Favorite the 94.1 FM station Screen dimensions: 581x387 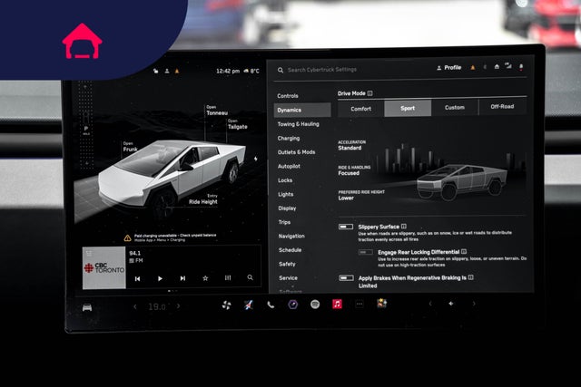pyautogui.click(x=205, y=278)
